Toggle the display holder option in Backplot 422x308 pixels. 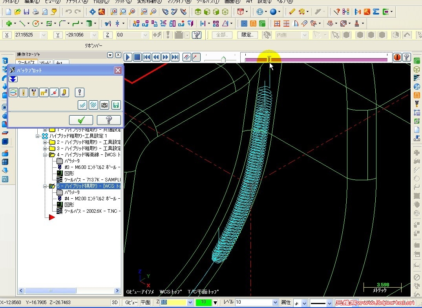coord(34,92)
